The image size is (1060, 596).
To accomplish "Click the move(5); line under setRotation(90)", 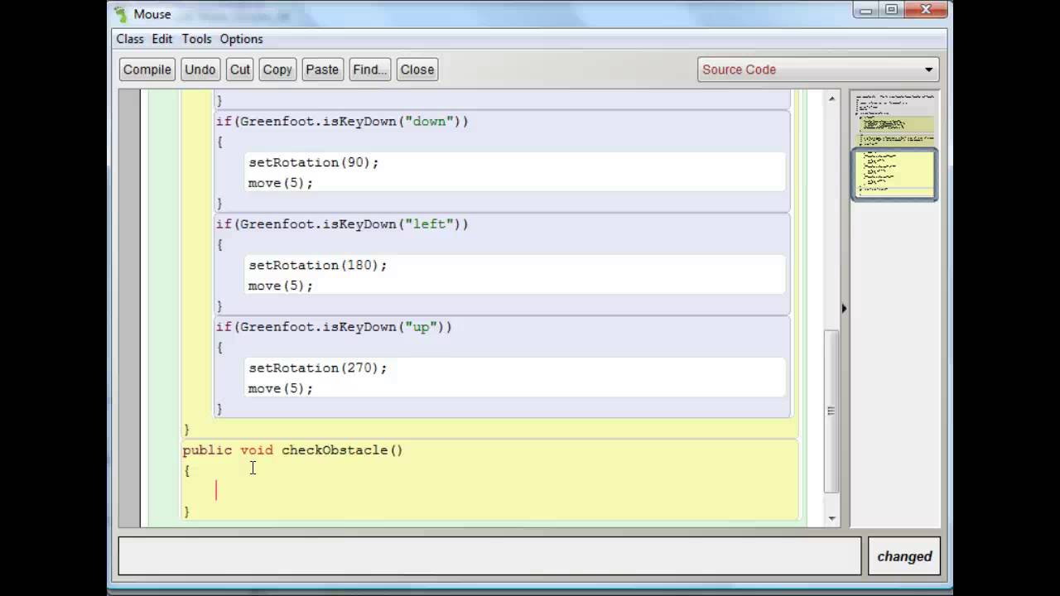I will pos(281,183).
